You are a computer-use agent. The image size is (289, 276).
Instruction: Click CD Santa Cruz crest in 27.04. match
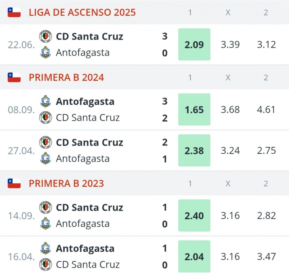[45, 142]
